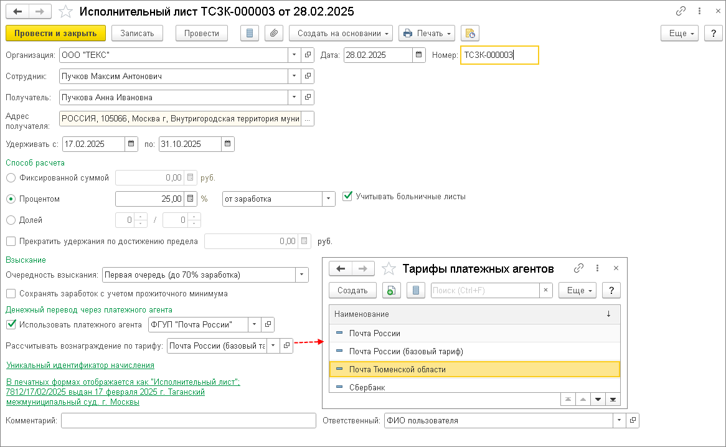Open calculator for percentage value 25,00
The width and height of the screenshot is (726, 447).
click(191, 199)
